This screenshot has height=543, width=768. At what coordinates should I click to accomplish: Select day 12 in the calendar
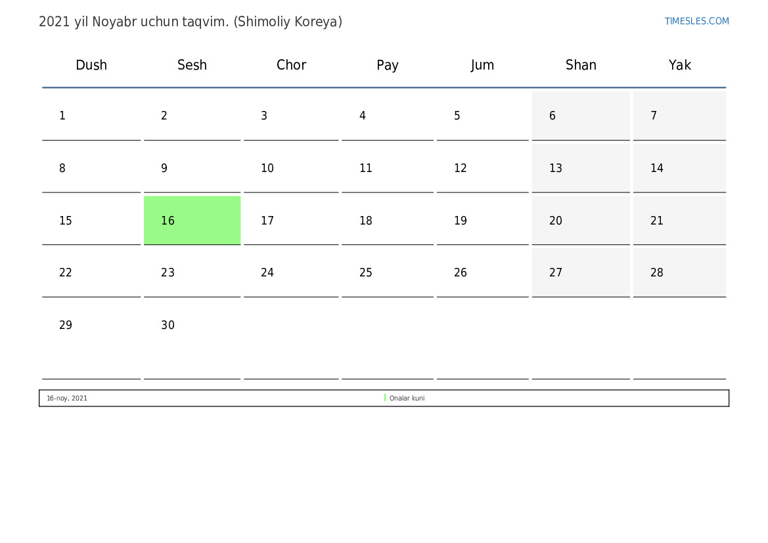482,169
